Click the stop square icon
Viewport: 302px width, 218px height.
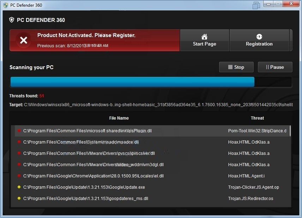click(x=230, y=67)
